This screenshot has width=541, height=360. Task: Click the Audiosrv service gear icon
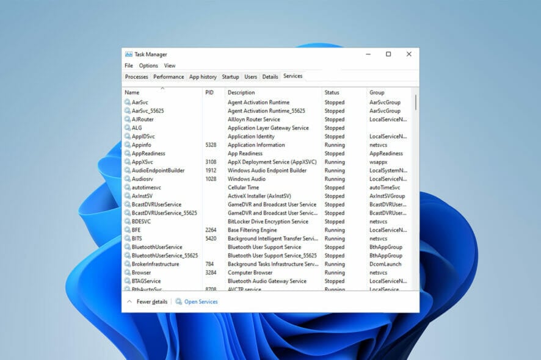[x=126, y=179]
